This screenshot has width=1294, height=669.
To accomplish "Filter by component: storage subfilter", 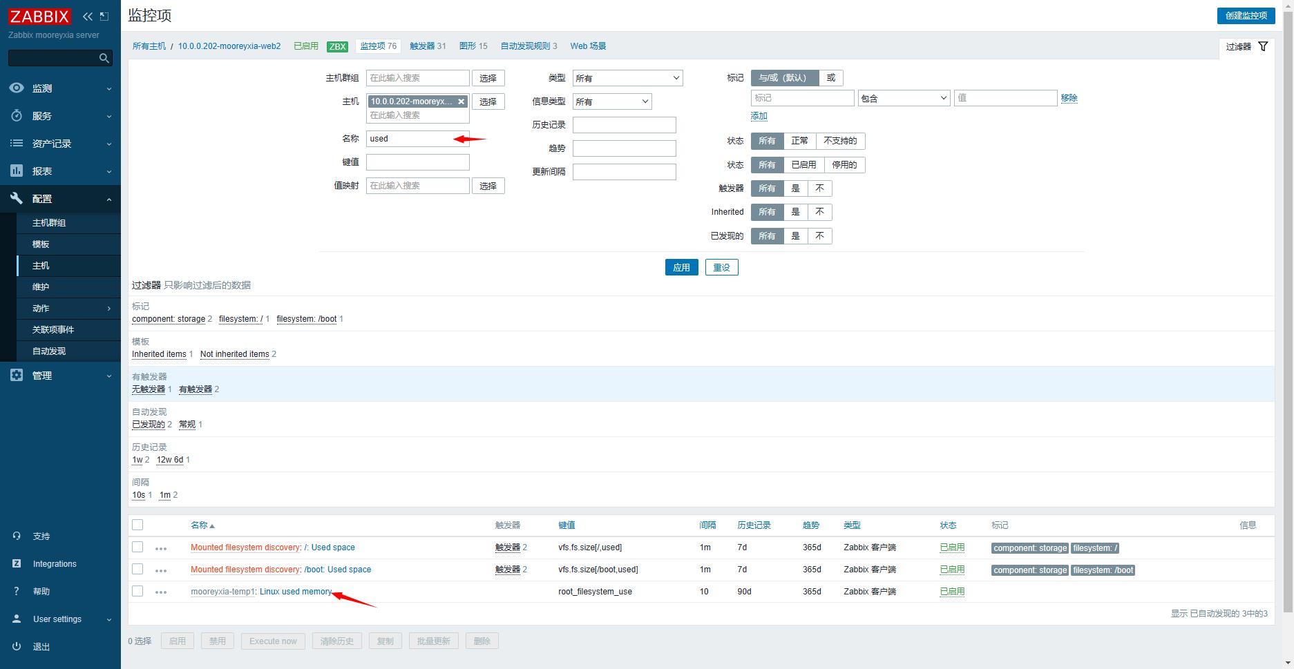I will tap(169, 319).
